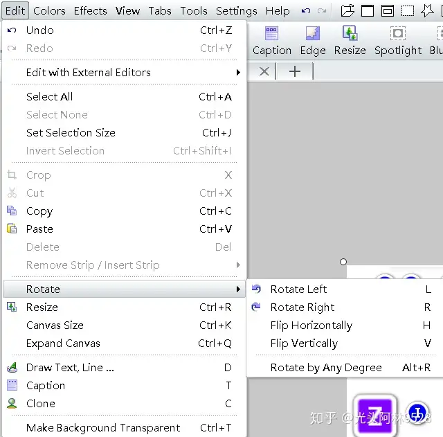This screenshot has width=443, height=437.
Task: Choose the Spotlight toolbar icon
Action: 398,40
